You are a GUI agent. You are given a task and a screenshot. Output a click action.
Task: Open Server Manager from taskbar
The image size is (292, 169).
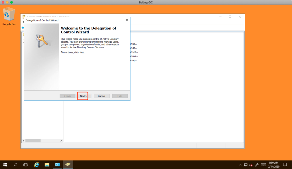(57, 165)
